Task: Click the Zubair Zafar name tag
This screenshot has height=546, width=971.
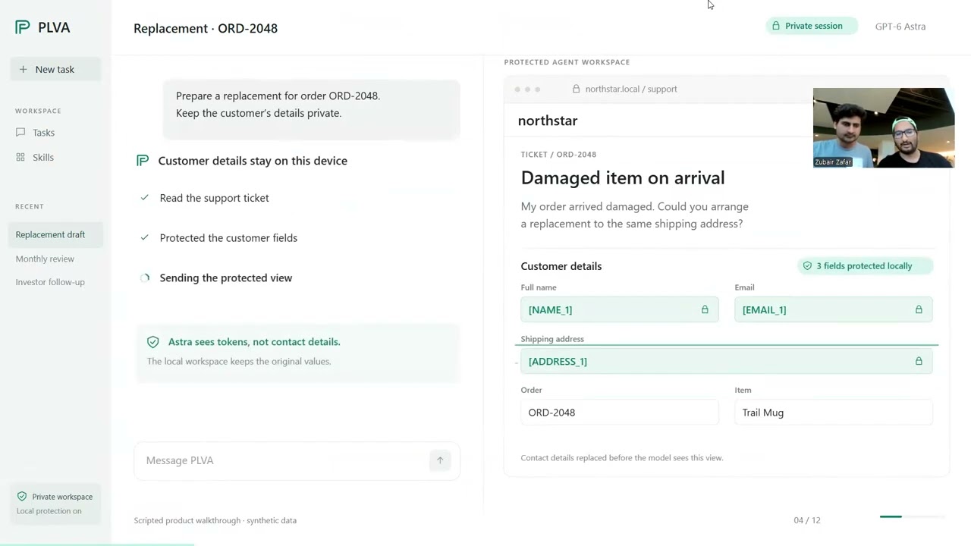Action: (833, 162)
